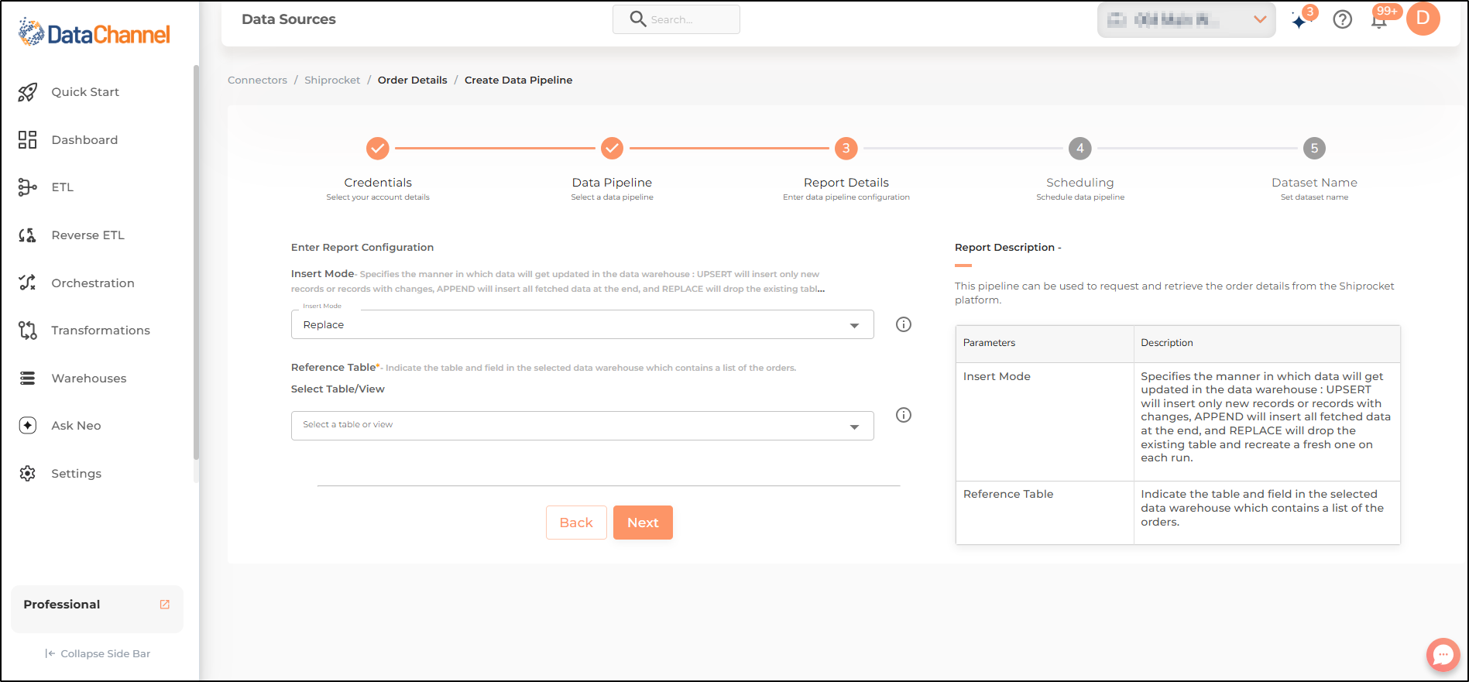Open Settings menu item
Screen dimensions: 1469x682
76,474
